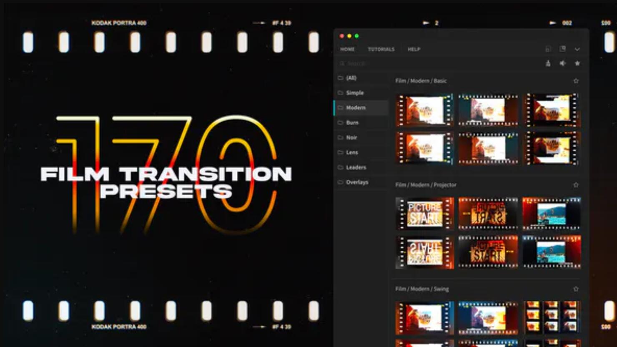Select top-row beach scene preset under Projector
The height and width of the screenshot is (347, 617).
552,214
